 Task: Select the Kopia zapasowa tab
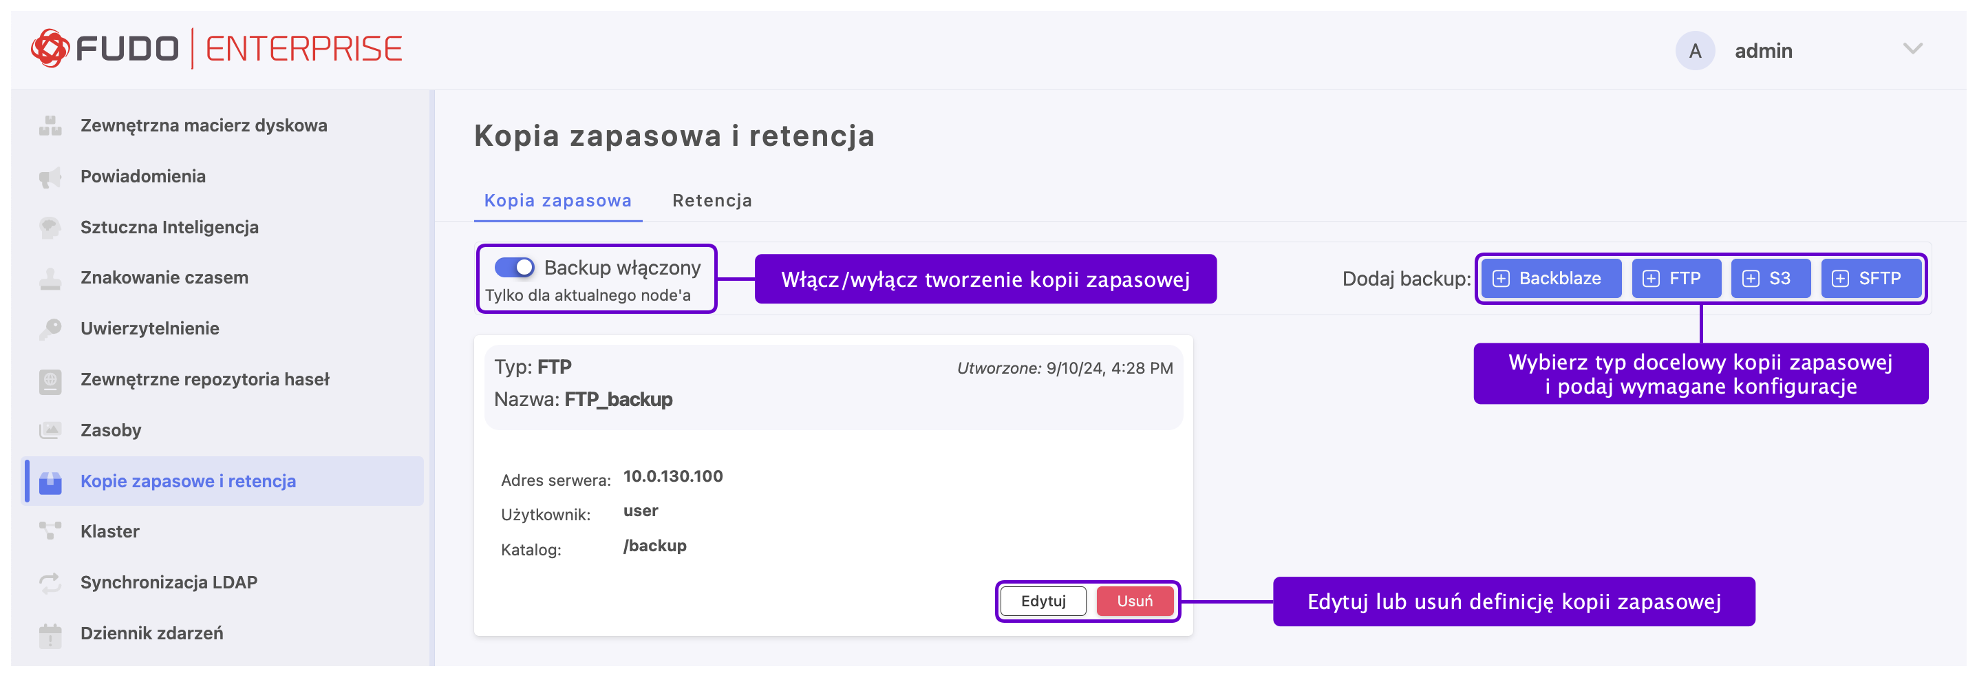(x=557, y=201)
